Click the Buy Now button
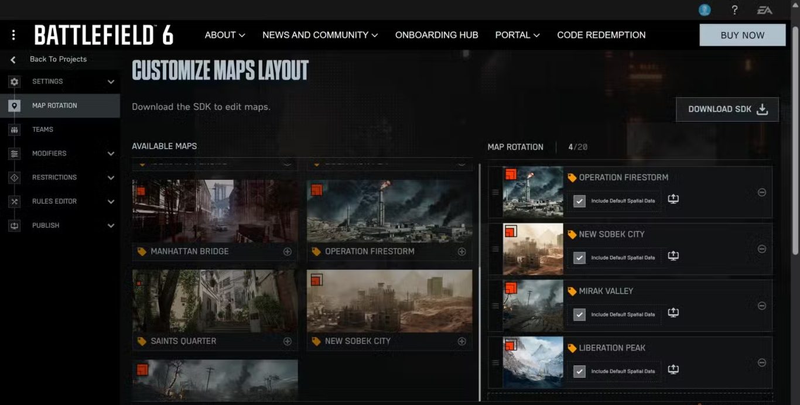This screenshot has height=405, width=800. click(742, 35)
